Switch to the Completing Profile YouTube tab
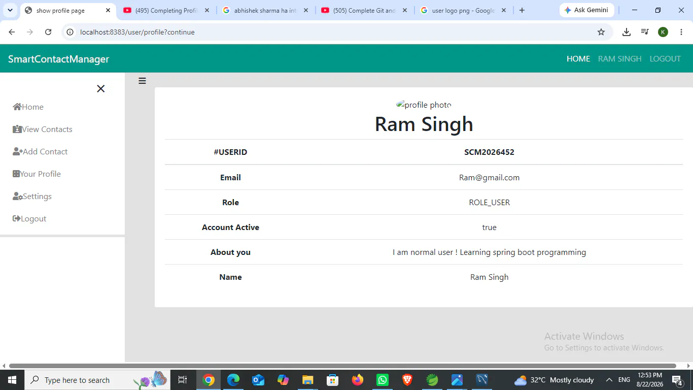This screenshot has height=390, width=693. click(x=166, y=10)
